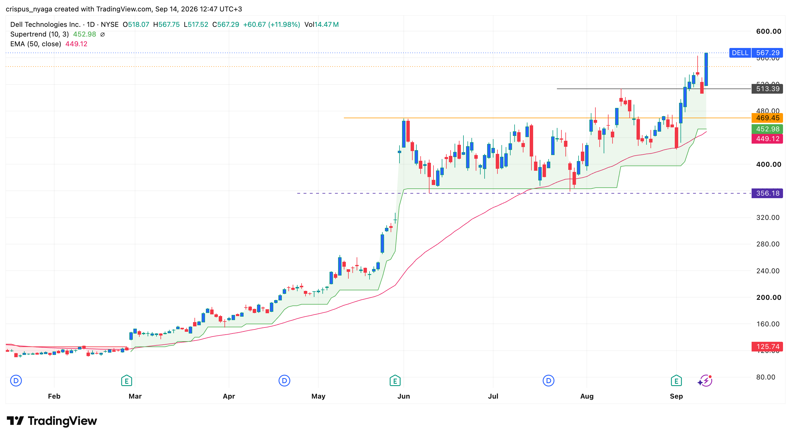Click the 200.00 price scale label
The width and height of the screenshot is (791, 438).
tap(769, 298)
